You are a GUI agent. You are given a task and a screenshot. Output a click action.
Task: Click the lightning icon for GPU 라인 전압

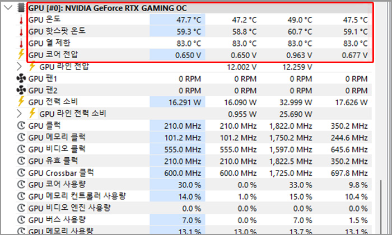[x=32, y=67]
